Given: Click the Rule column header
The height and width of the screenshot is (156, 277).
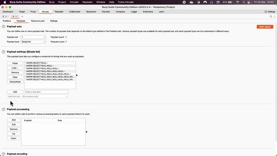Looking at the screenshot, I should pos(60,120).
